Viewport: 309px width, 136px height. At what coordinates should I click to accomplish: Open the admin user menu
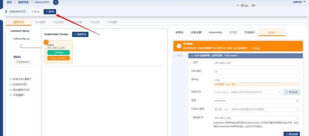coord(299,2)
